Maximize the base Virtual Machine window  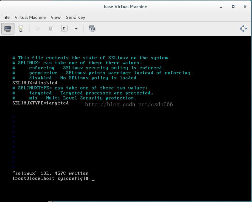coord(233,7)
